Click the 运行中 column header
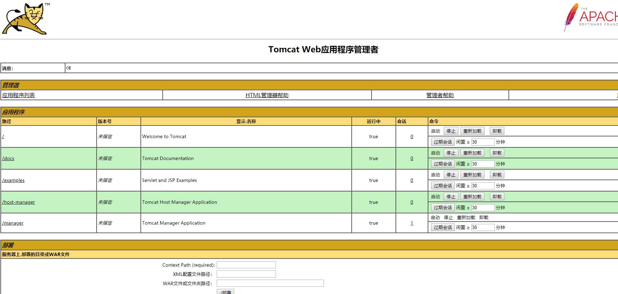The width and height of the screenshot is (618, 294). pyautogui.click(x=374, y=121)
